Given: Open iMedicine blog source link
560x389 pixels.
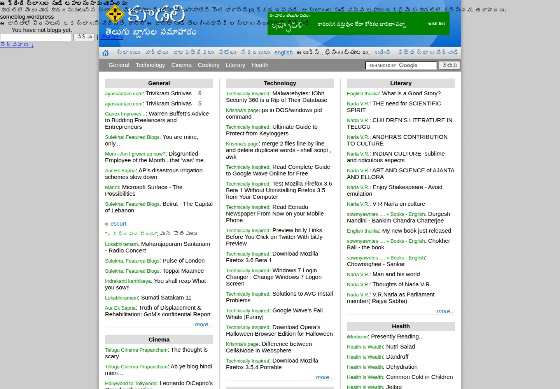Looking at the screenshot, I should click(x=357, y=337).
